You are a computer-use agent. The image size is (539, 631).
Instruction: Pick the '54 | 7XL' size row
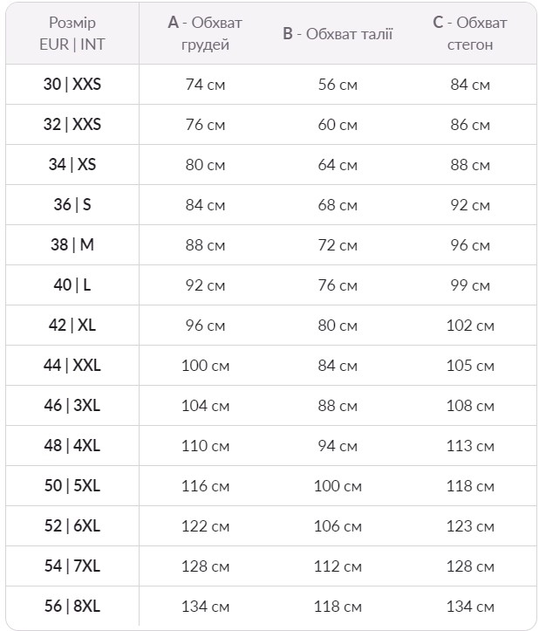pos(271,566)
